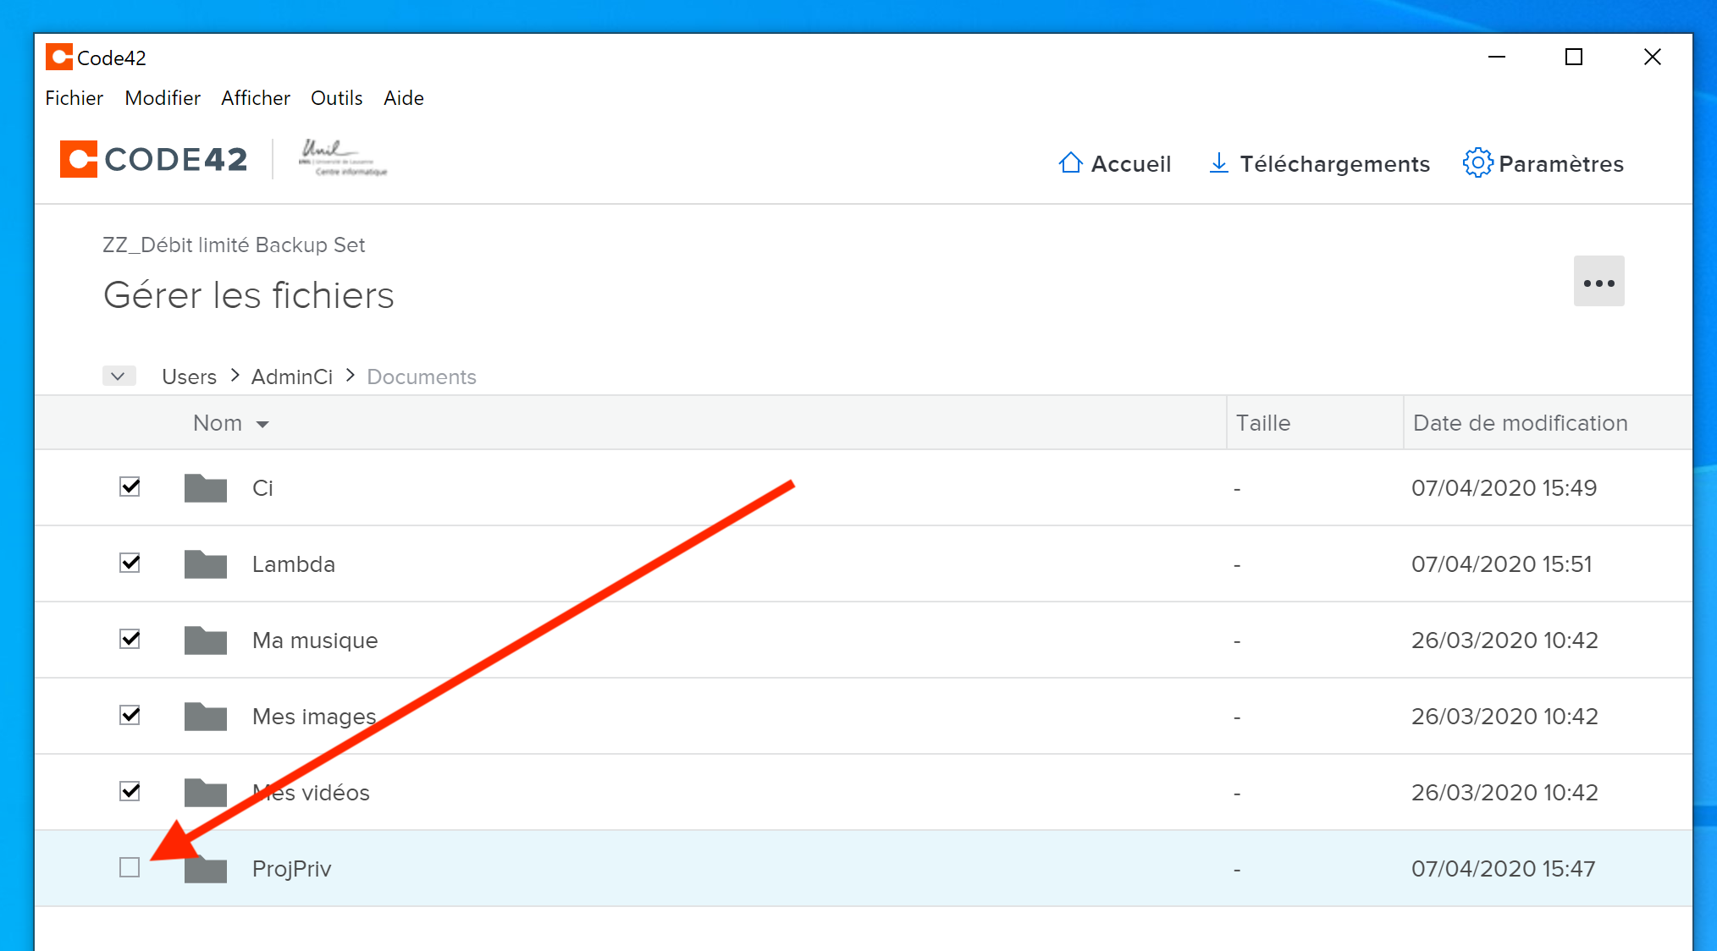
Task: Click the Ci folder icon
Action: tap(206, 488)
